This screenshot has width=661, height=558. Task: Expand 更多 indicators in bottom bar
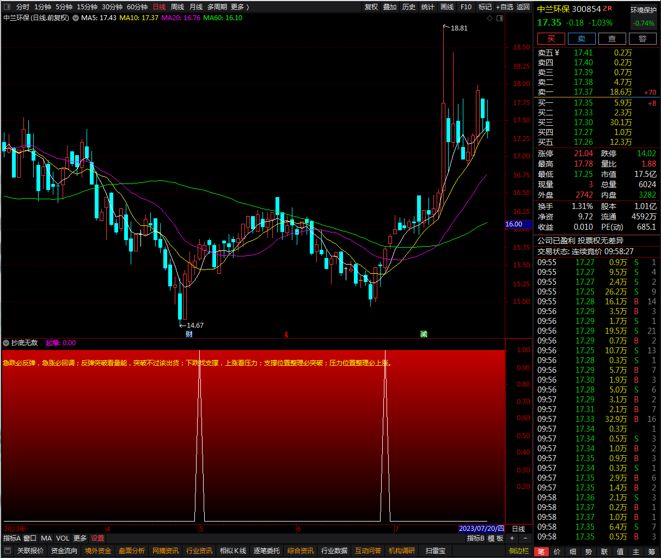coord(80,538)
